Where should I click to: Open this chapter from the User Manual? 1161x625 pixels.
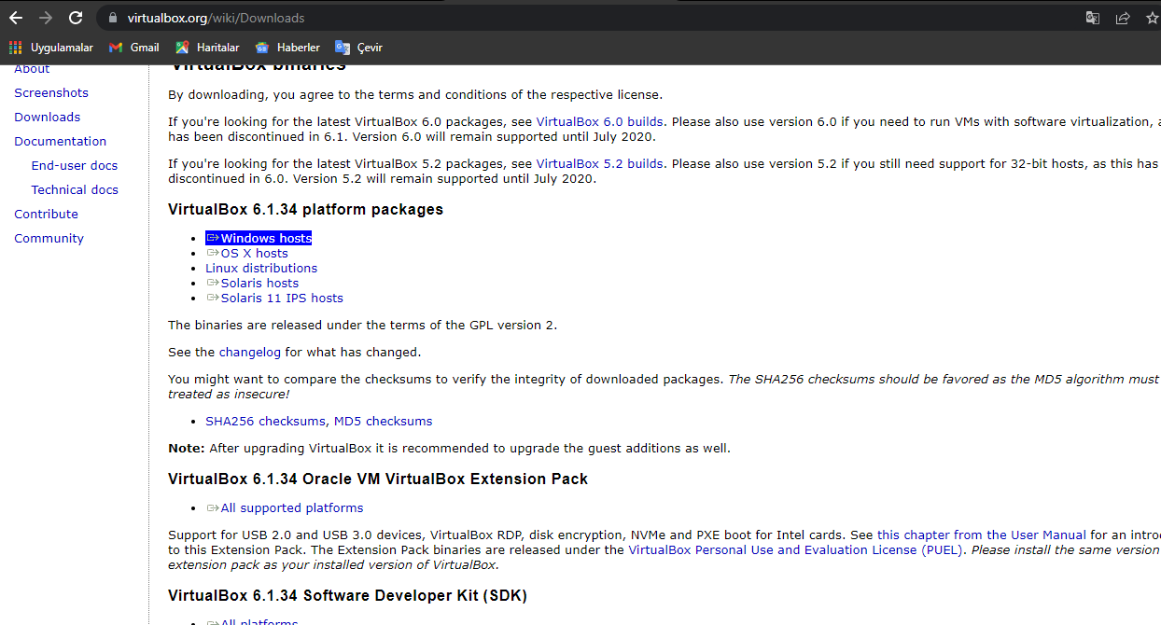[982, 535]
